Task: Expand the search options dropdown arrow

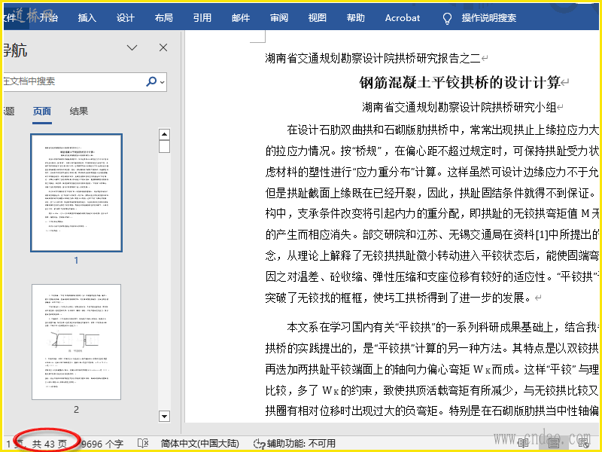Action: pos(163,81)
